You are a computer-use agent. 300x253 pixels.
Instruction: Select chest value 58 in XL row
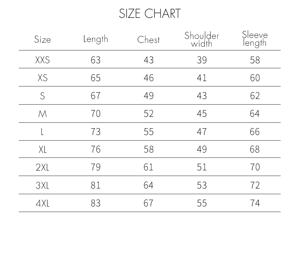(149, 150)
